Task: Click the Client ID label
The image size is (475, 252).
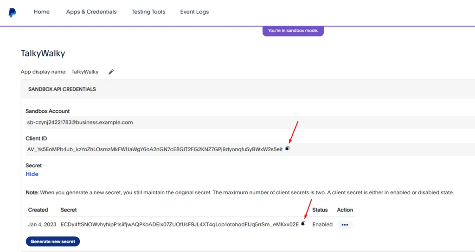Action: (36, 139)
